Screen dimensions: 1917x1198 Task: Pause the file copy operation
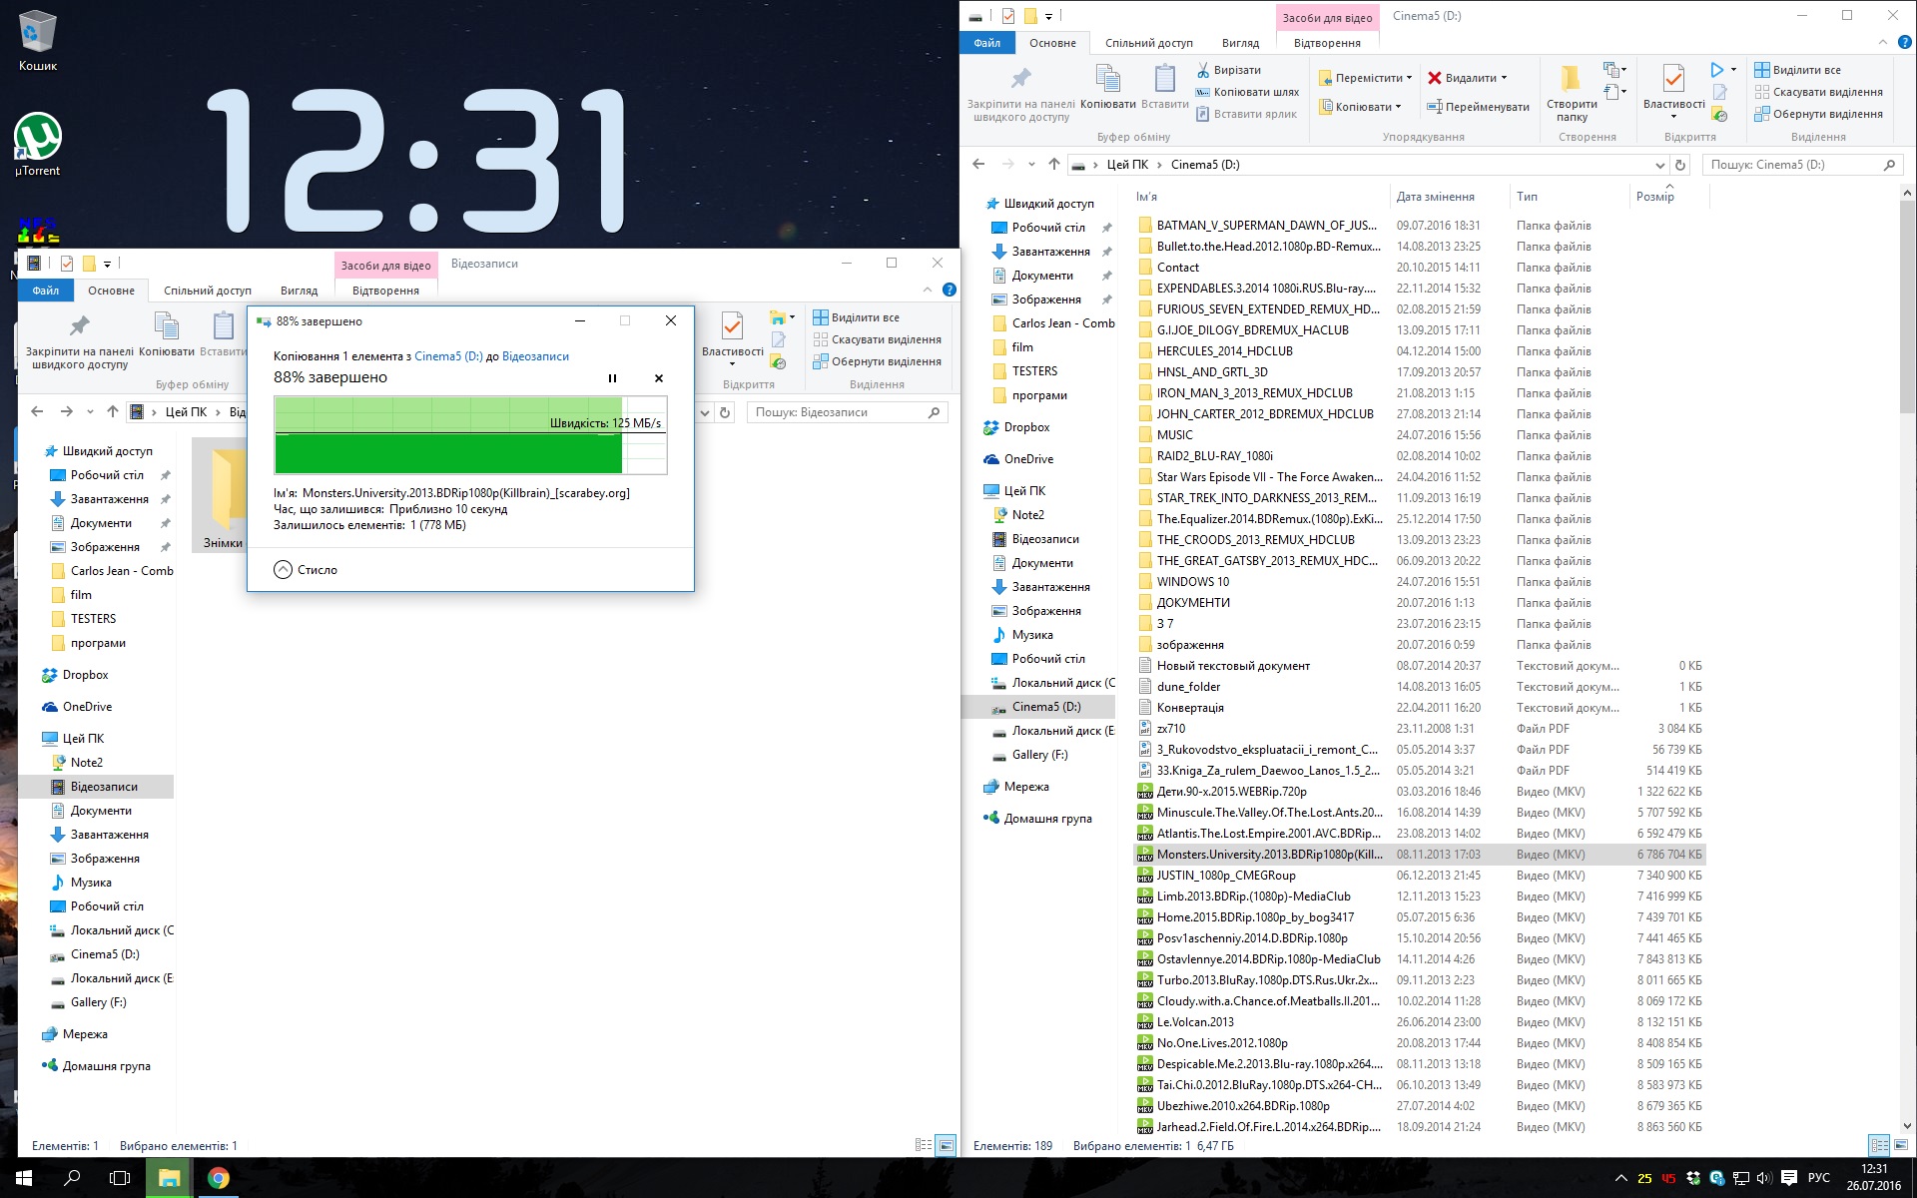point(612,378)
